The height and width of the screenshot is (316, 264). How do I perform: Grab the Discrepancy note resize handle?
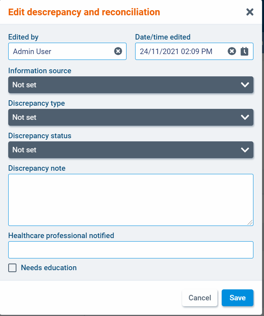click(x=250, y=222)
